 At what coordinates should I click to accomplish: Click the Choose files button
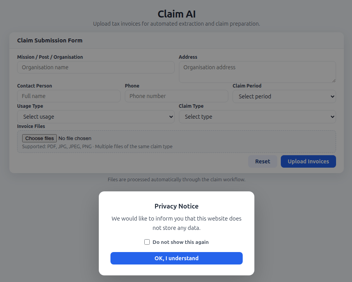39,138
